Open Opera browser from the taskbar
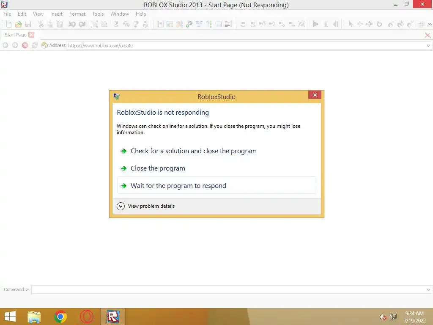This screenshot has height=325, width=433. (86, 317)
